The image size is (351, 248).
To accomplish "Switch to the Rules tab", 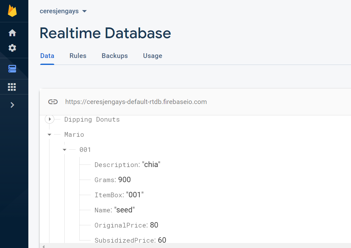I will point(78,56).
